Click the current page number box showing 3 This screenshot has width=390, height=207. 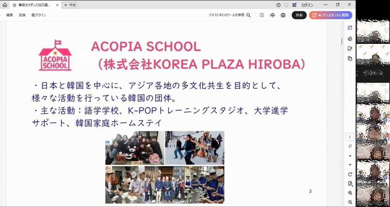[x=349, y=137]
